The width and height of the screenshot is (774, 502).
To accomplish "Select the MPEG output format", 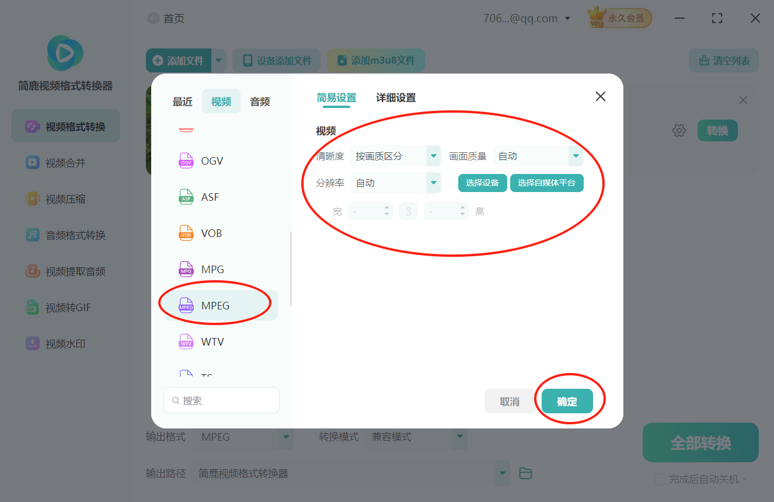I will (x=217, y=304).
